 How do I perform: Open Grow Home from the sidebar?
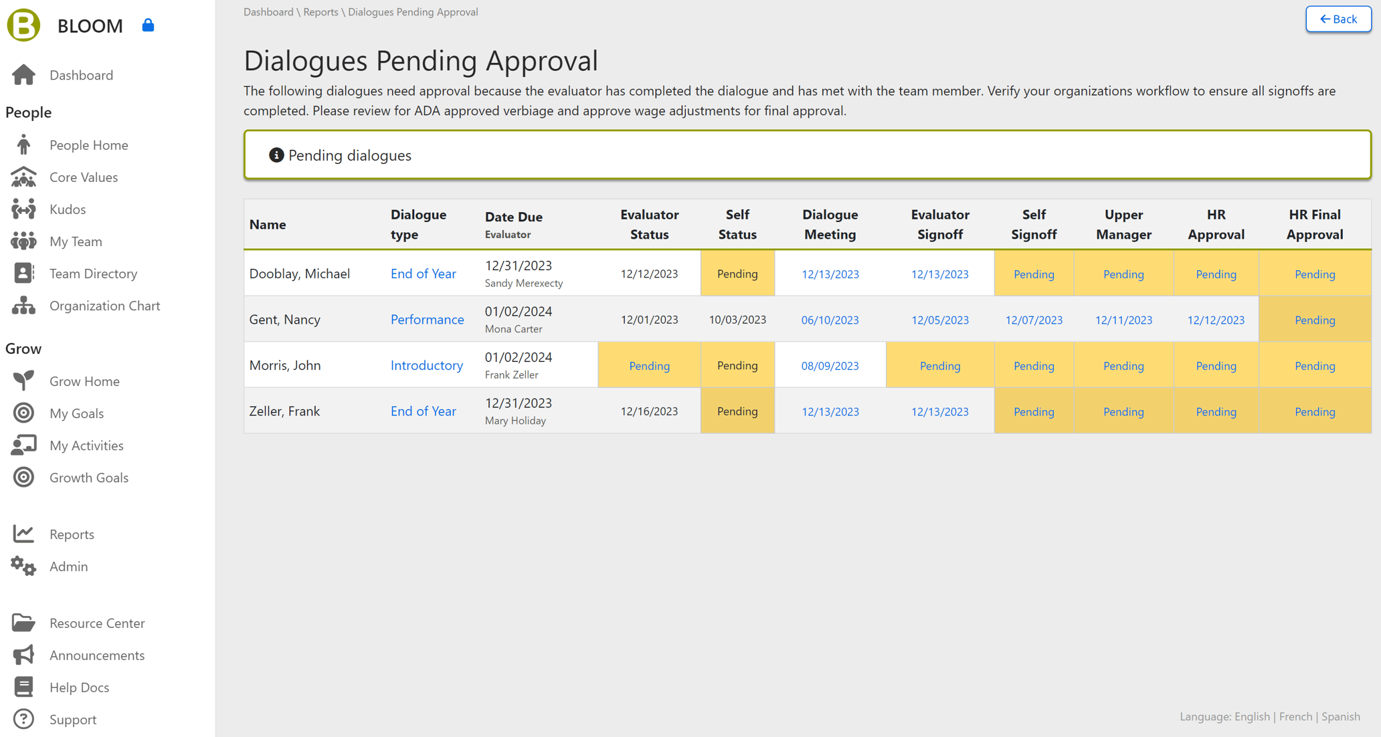(84, 381)
